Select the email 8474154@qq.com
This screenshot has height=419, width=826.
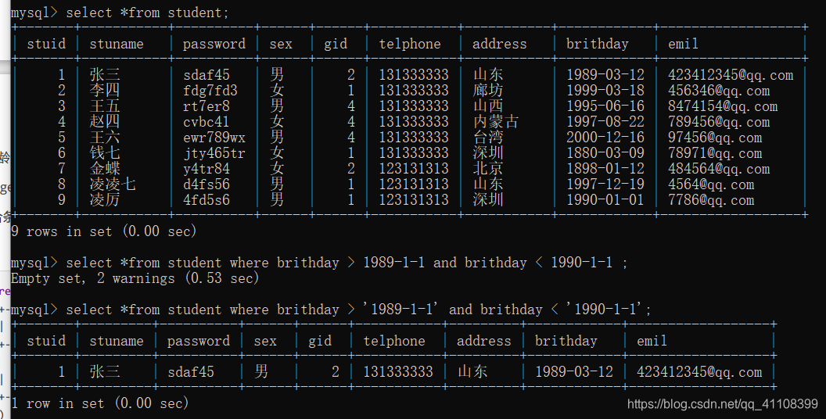(723, 106)
